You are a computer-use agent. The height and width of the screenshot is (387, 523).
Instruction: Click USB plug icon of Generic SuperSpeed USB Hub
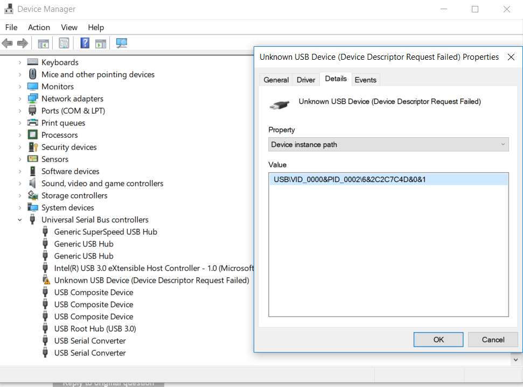click(45, 231)
